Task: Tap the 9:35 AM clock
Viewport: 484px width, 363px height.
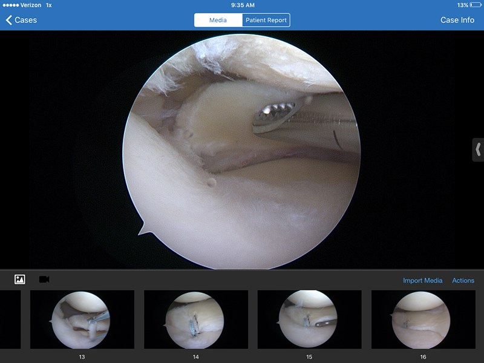Action: 243,5
